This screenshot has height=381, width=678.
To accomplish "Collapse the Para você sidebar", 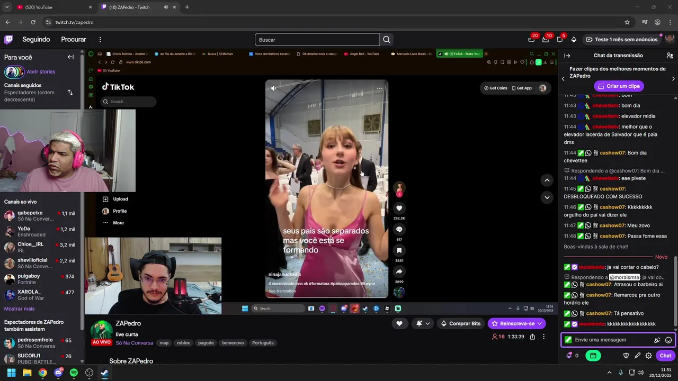I will tap(70, 57).
